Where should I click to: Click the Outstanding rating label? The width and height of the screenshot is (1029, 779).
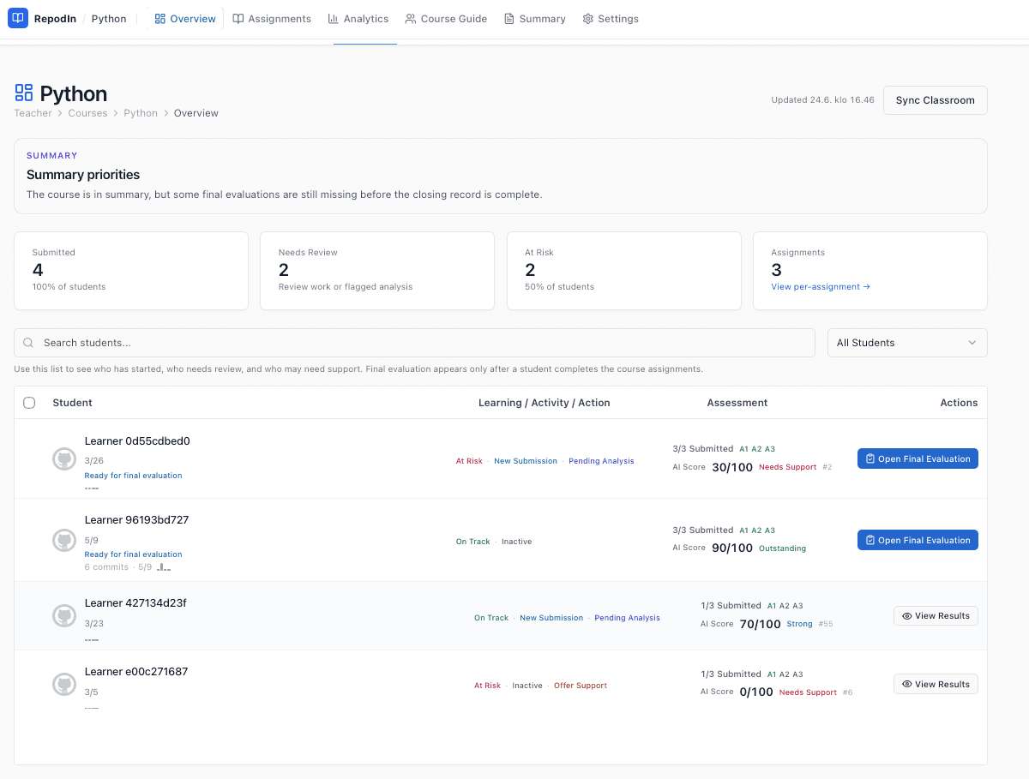(x=782, y=548)
